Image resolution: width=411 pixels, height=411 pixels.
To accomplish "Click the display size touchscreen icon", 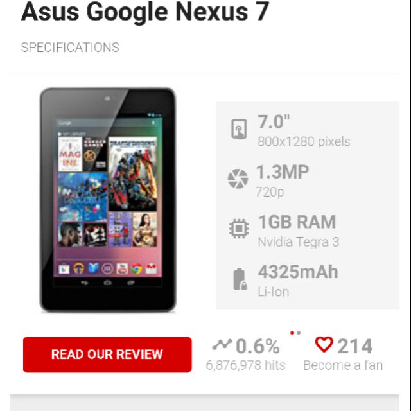I will click(x=239, y=129).
